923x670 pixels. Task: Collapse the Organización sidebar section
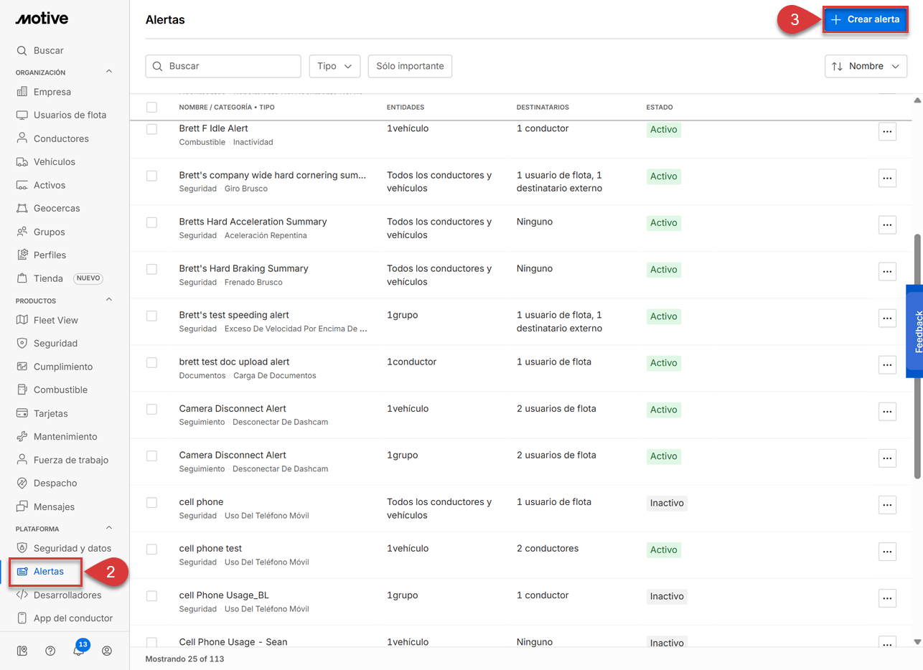tap(109, 72)
